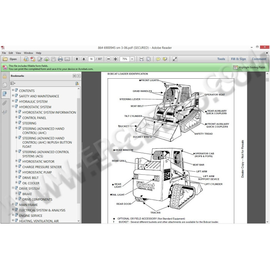The image size is (270, 270).
Task: Expand the CONTROL PANEL bookmark
Action: pyautogui.click(x=16, y=117)
